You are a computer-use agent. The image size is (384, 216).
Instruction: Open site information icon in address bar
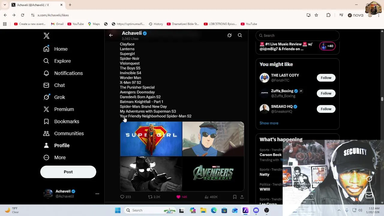pos(33,15)
